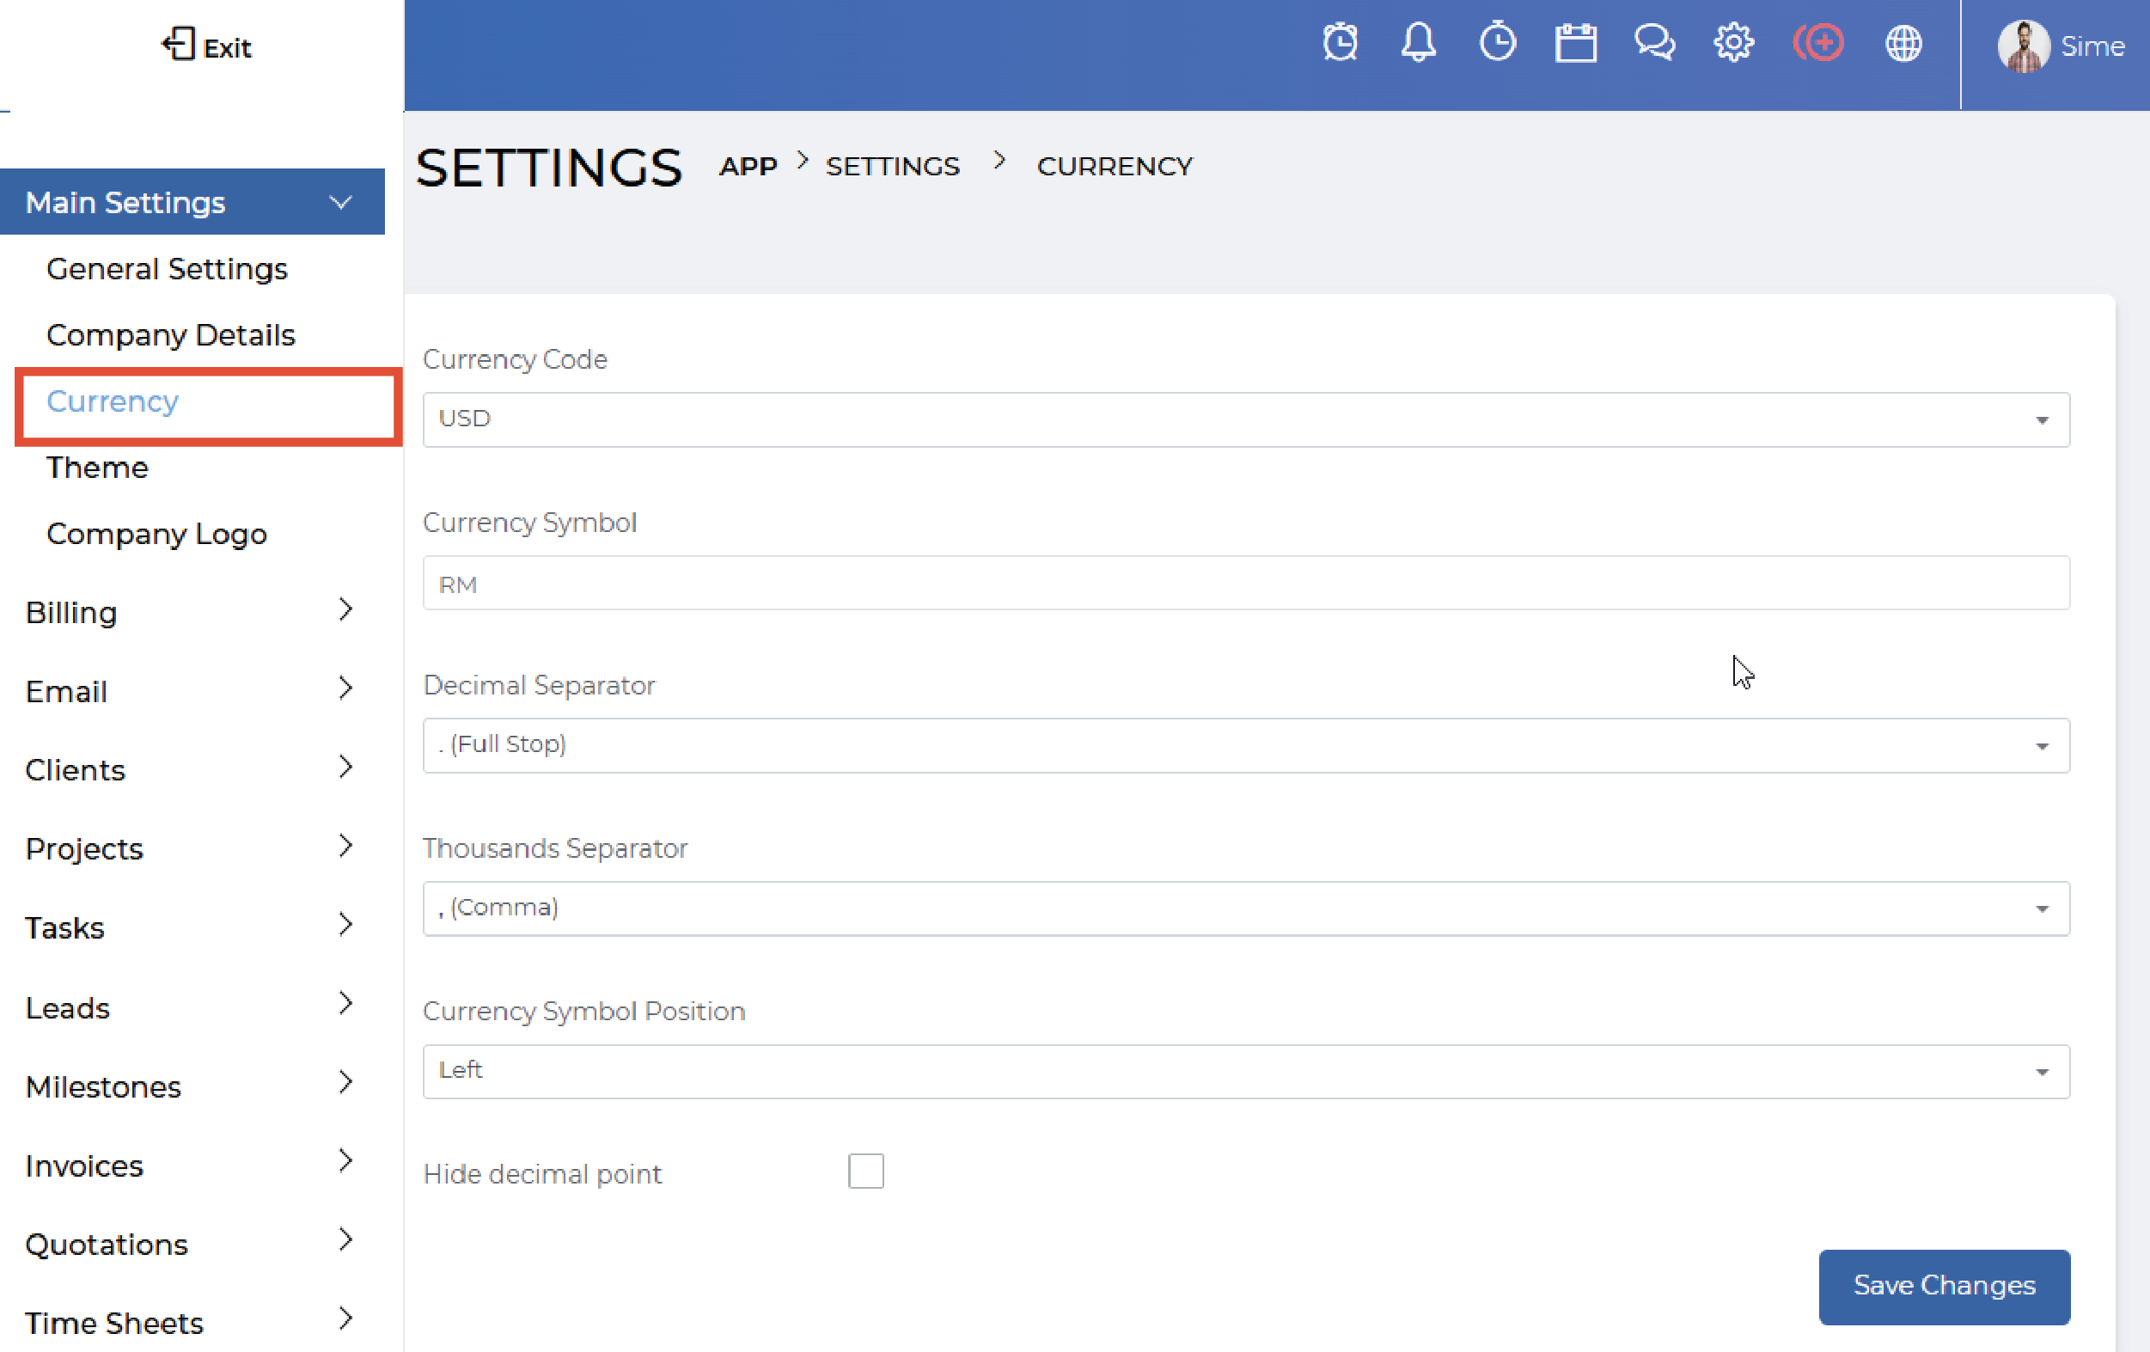
Task: Open the calendar icon in header
Action: pos(1576,43)
